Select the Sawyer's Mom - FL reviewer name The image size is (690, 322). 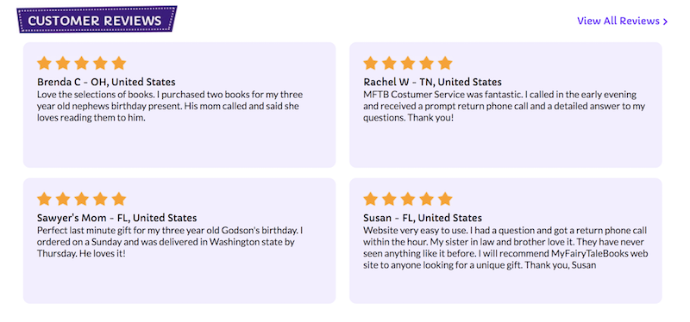117,218
